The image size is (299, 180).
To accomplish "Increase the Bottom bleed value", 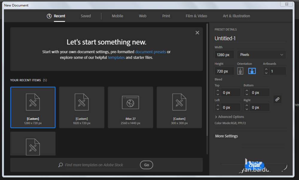I will 247,90.
